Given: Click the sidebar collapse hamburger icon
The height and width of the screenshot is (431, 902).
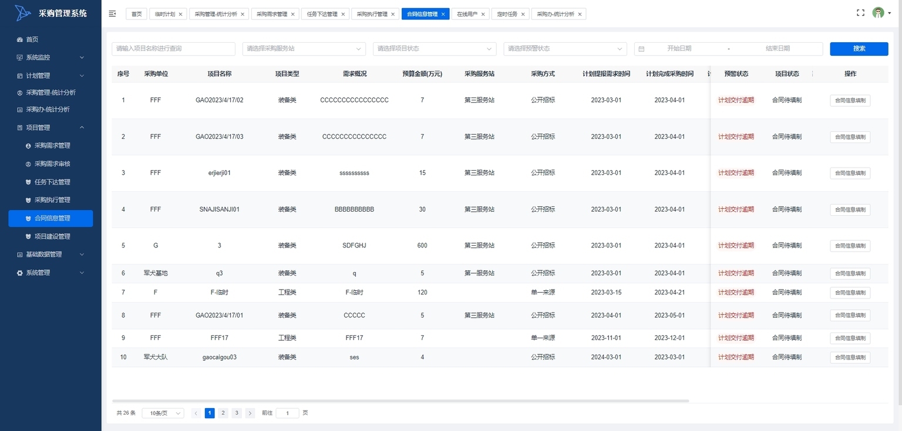Looking at the screenshot, I should [x=113, y=13].
